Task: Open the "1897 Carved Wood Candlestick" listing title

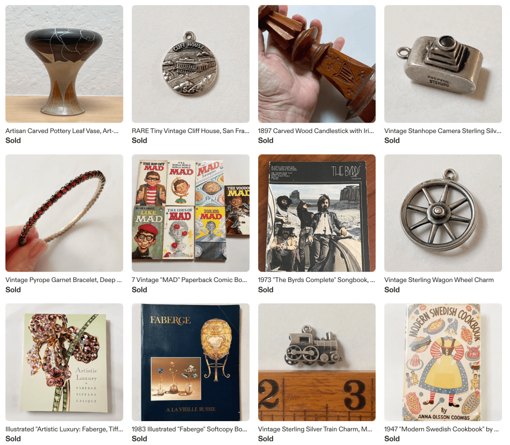Action: 316,131
